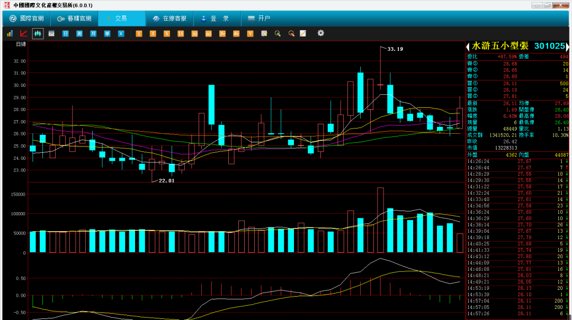This screenshot has height=320, width=572.
Task: Open the bar chart view icon
Action: point(10,33)
